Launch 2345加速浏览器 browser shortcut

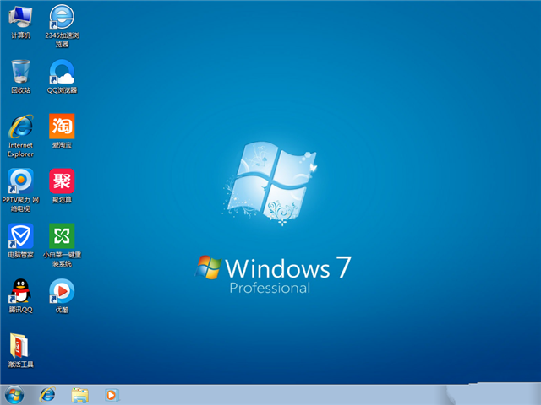[62, 17]
